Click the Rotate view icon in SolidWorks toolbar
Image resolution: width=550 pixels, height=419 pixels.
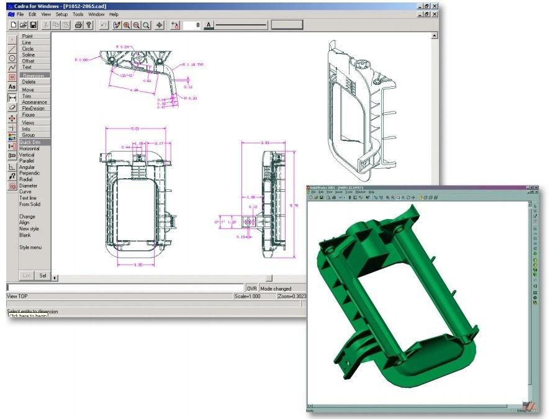tap(408, 198)
